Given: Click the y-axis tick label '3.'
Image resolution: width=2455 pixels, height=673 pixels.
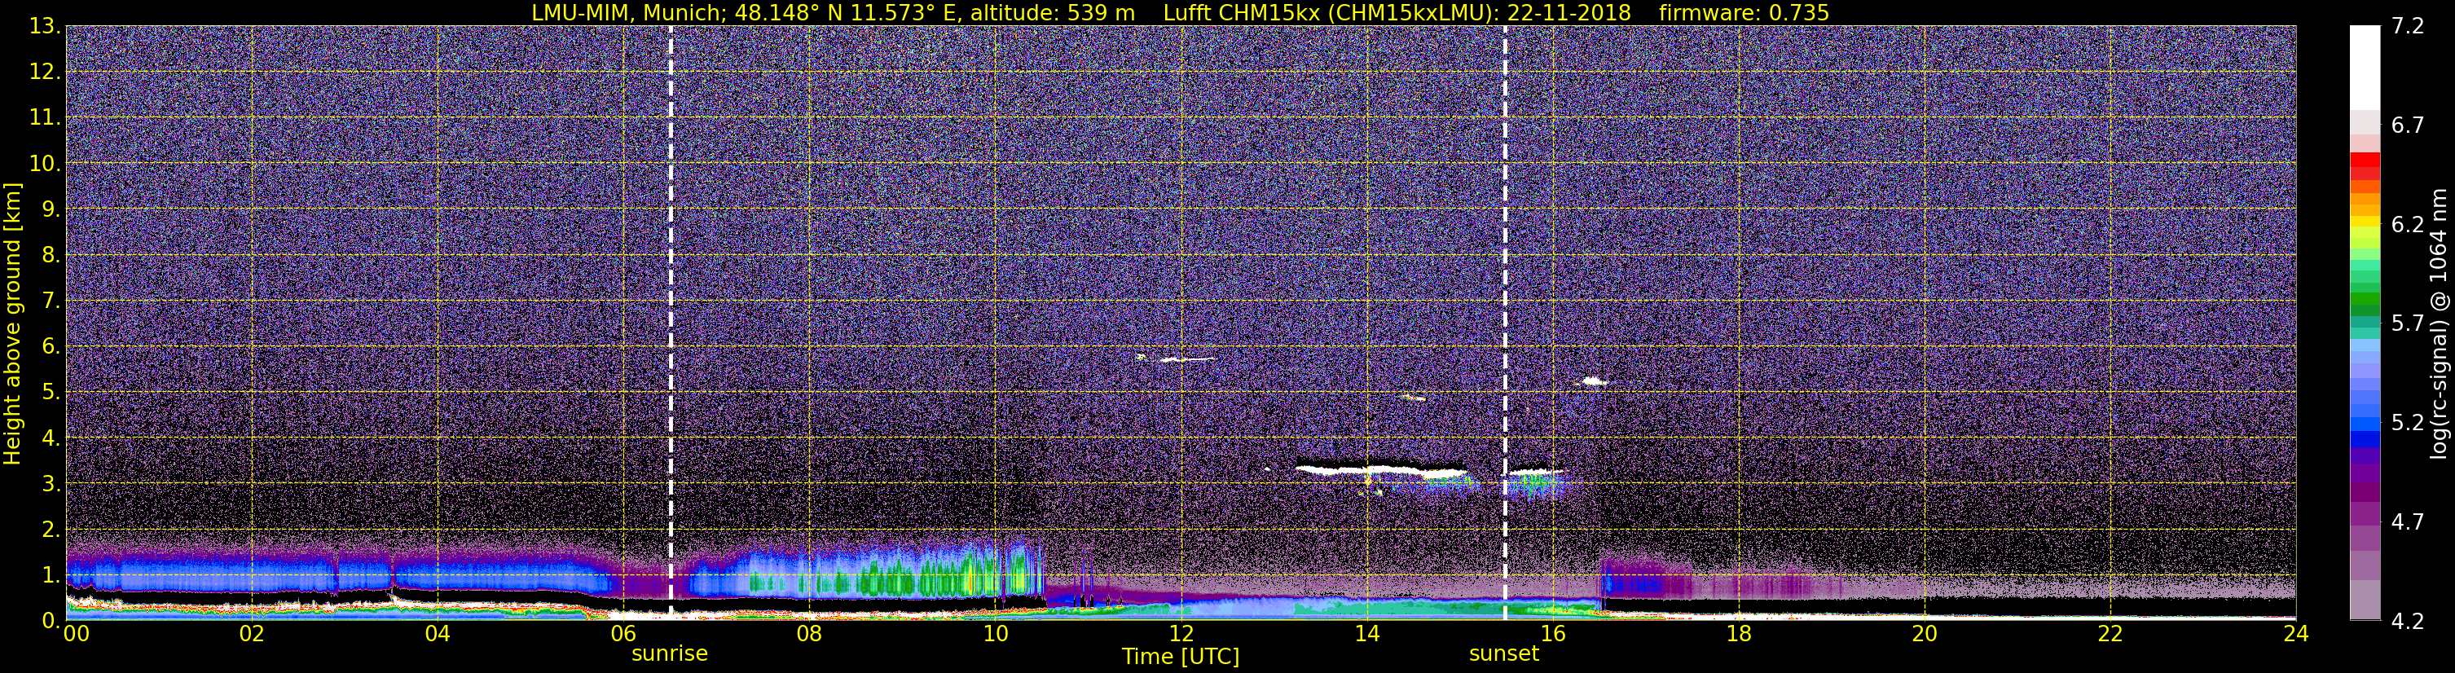Looking at the screenshot, I should tap(51, 484).
